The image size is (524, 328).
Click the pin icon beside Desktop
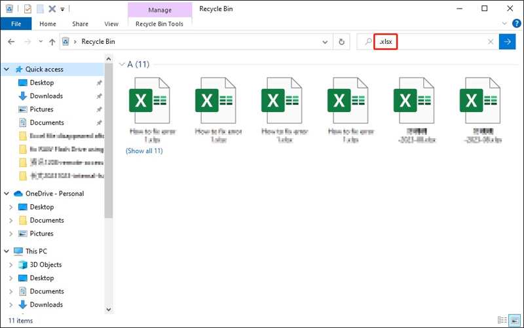tap(100, 83)
